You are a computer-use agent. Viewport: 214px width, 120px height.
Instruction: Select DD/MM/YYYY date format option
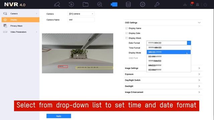(x=169, y=70)
